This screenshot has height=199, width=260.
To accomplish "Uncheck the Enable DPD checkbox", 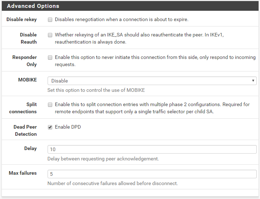I will [50, 127].
